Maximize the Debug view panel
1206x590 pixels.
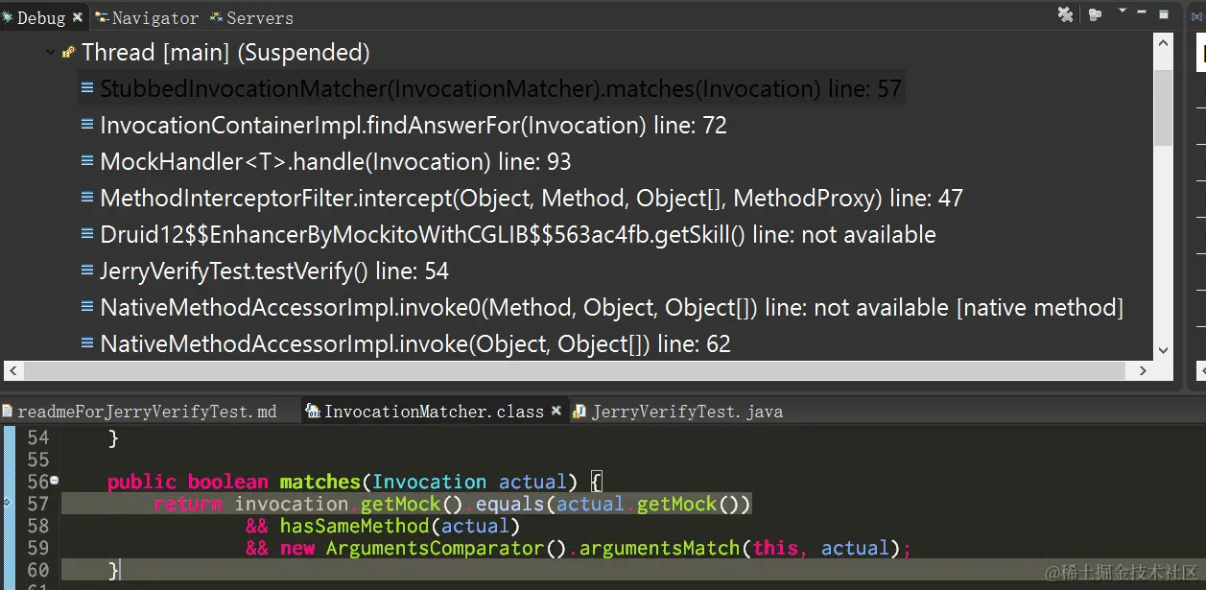click(1164, 14)
